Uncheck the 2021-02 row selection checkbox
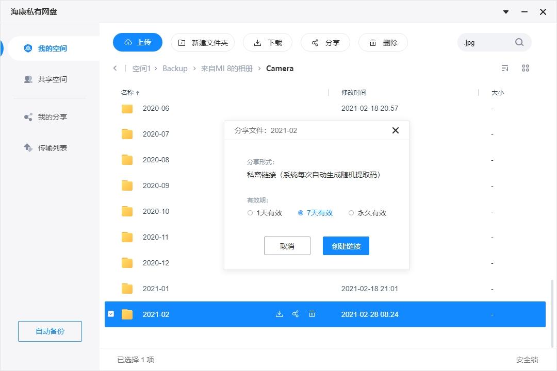557x371 pixels. (x=111, y=314)
